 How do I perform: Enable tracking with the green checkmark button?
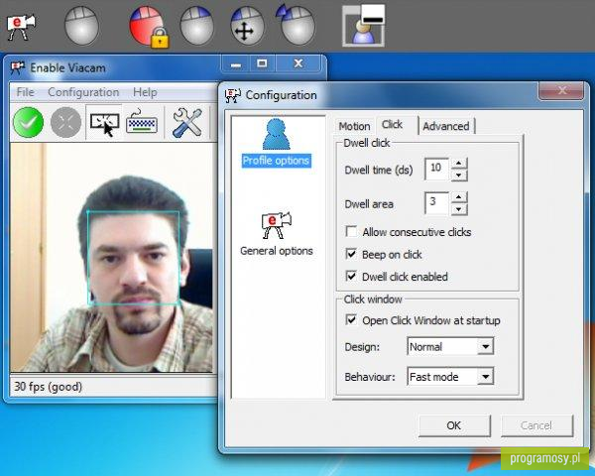click(x=28, y=122)
